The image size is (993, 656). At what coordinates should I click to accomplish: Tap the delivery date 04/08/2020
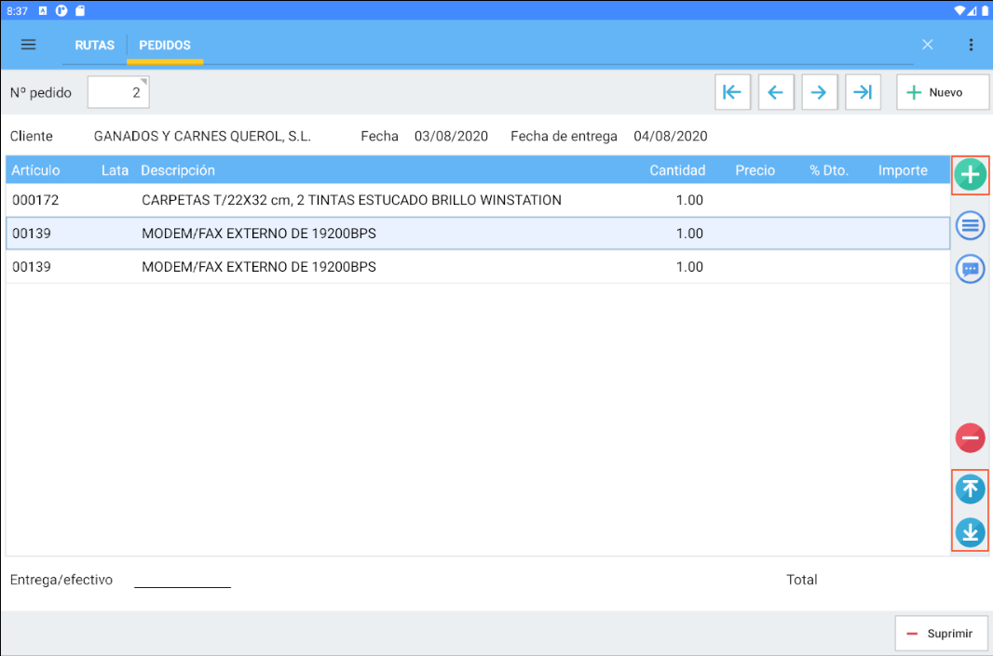pos(670,136)
